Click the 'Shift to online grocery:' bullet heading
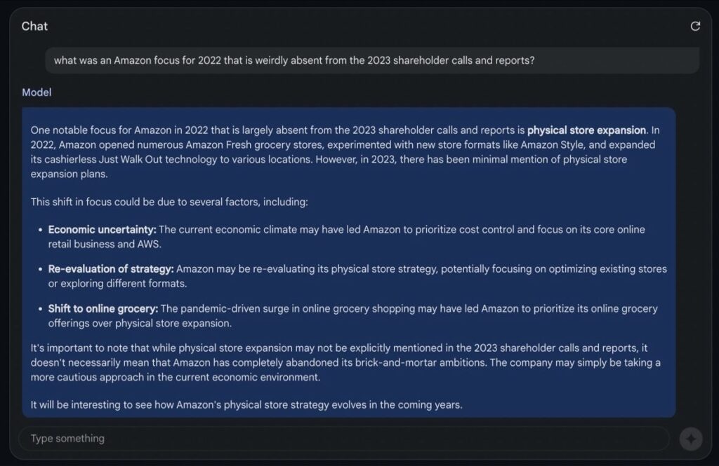The width and height of the screenshot is (719, 466). tap(103, 308)
